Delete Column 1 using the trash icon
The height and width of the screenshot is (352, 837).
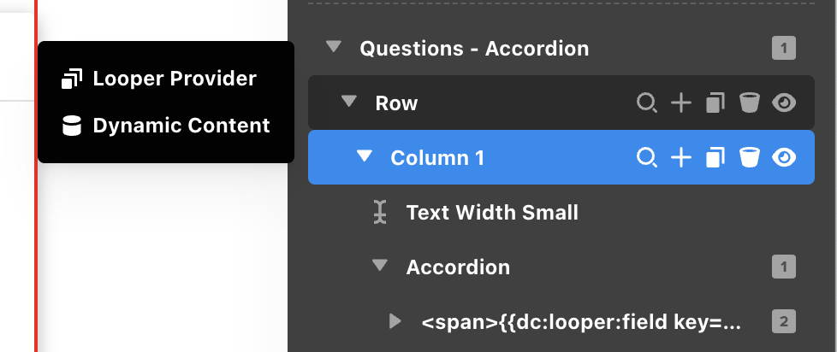(x=750, y=157)
